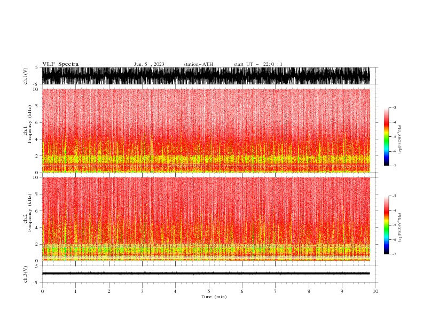Image resolution: width=423 pixels, height=327 pixels.
Task: Click the ch.3 voltage waveform trace
Action: [206, 274]
